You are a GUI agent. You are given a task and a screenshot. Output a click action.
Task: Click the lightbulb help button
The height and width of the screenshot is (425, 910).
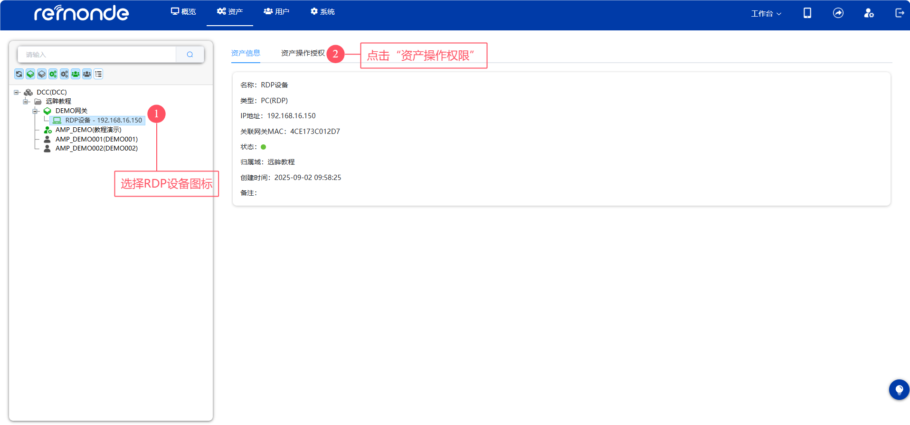pos(899,390)
